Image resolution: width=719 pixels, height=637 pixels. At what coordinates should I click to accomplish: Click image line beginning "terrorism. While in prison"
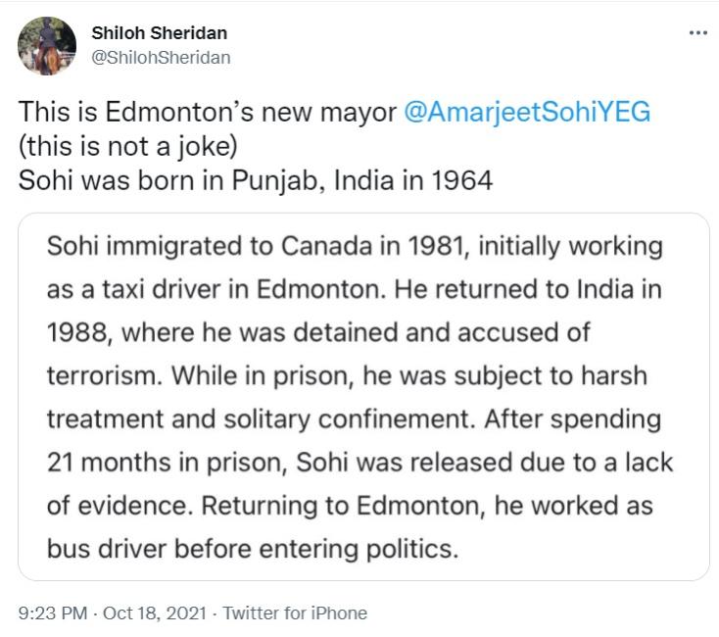348,376
